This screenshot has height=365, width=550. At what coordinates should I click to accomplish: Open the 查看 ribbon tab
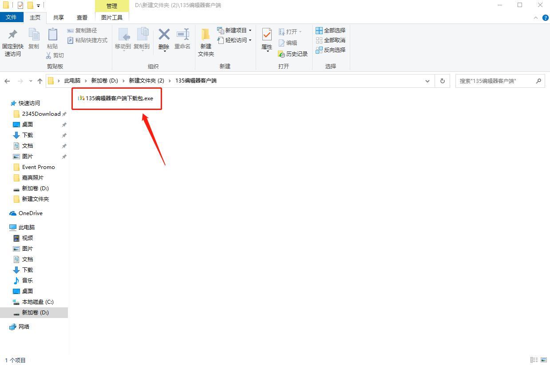(x=82, y=17)
